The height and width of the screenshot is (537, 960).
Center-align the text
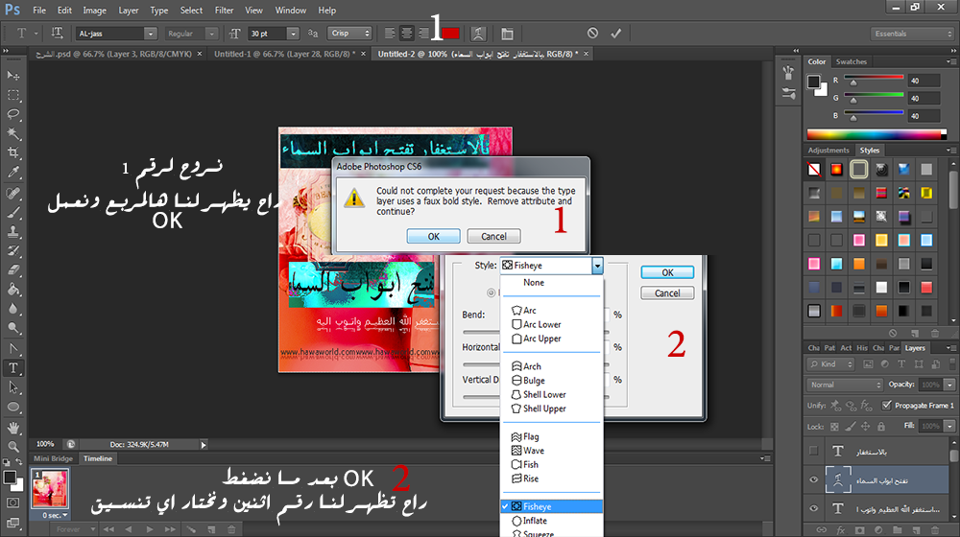(407, 33)
